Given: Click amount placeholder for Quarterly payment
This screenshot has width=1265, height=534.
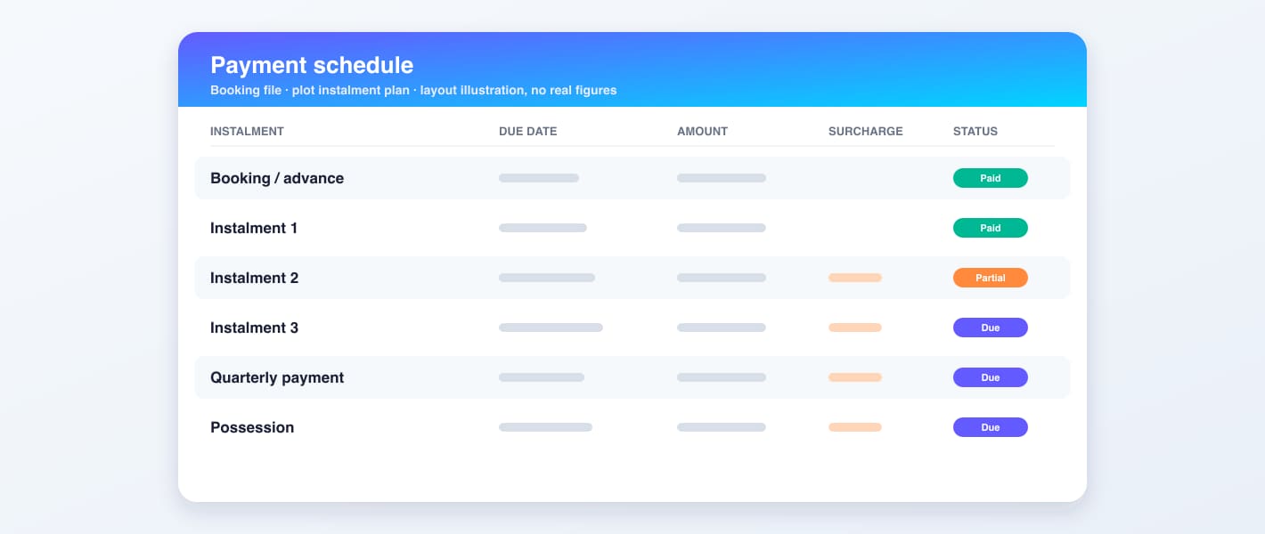Looking at the screenshot, I should coord(722,377).
